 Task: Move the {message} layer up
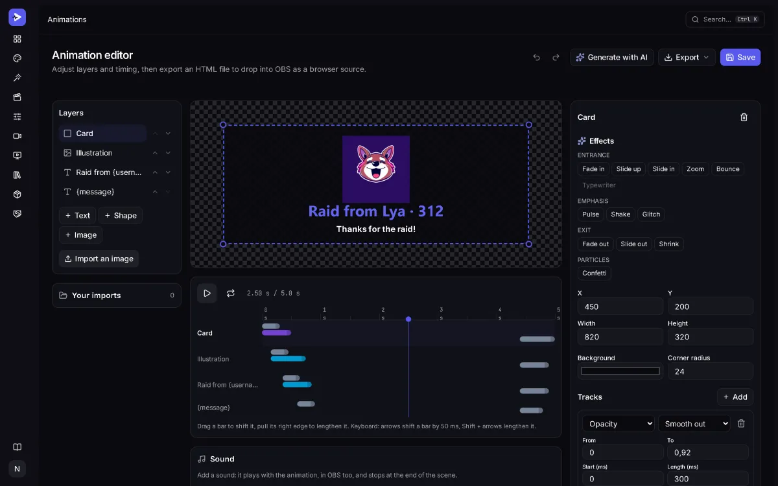155,192
